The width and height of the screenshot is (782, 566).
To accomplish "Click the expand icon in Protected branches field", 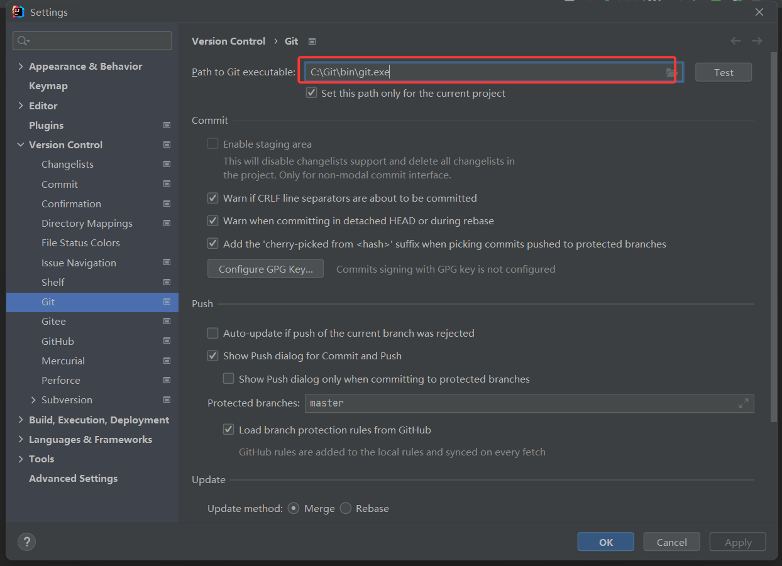I will tap(744, 403).
